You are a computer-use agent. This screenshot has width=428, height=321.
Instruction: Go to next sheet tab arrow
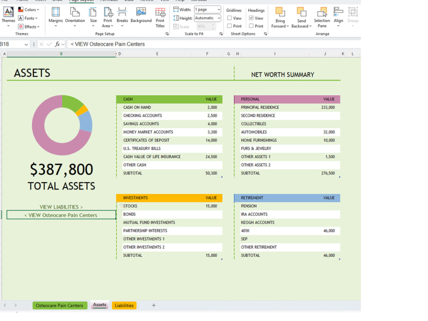[x=15, y=306]
